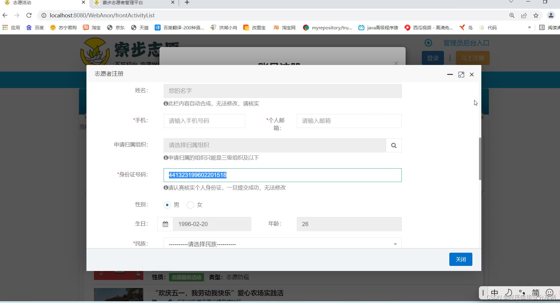Open 淘宝网 bookmark
Image resolution: width=560 pixels, height=303 pixels.
284,28
